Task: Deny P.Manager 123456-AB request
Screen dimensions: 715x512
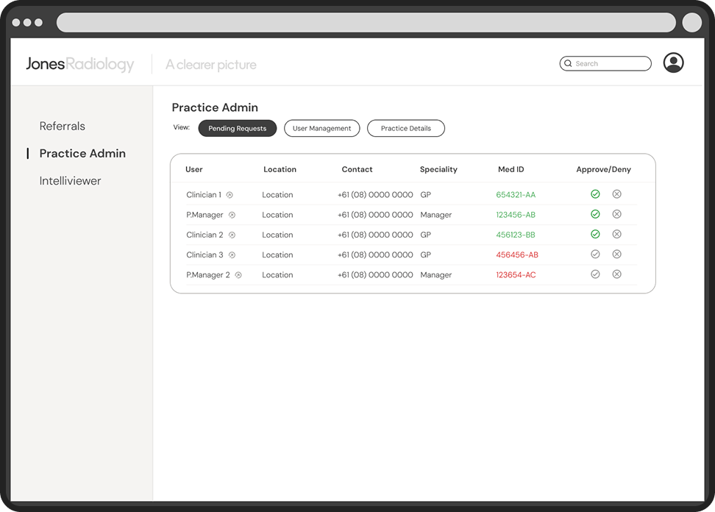Action: click(x=616, y=214)
